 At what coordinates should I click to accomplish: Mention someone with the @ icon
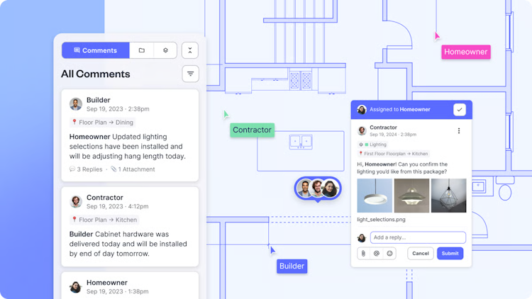[376, 253]
